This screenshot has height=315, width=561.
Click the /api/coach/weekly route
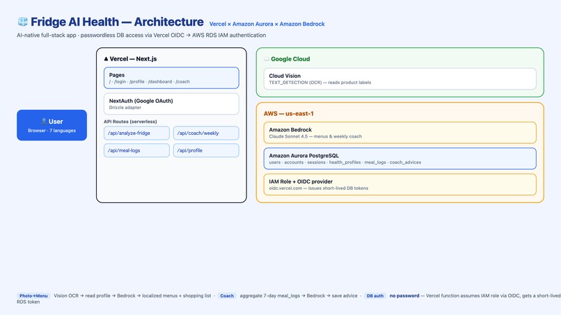(x=206, y=133)
